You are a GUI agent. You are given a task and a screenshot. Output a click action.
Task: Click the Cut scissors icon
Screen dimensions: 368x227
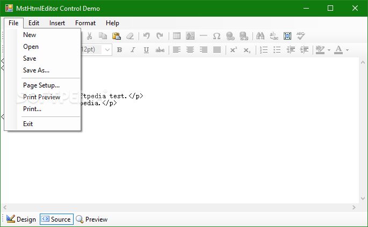[x=89, y=36]
